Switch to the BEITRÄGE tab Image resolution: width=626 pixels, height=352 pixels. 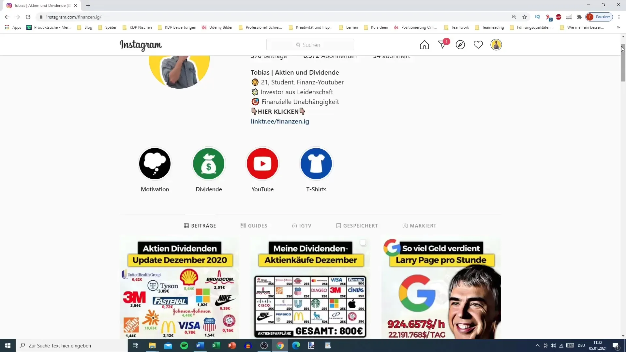point(200,226)
